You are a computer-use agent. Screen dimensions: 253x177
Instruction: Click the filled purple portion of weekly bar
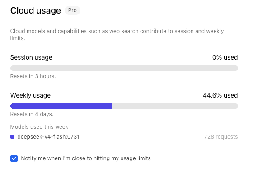tap(61, 106)
